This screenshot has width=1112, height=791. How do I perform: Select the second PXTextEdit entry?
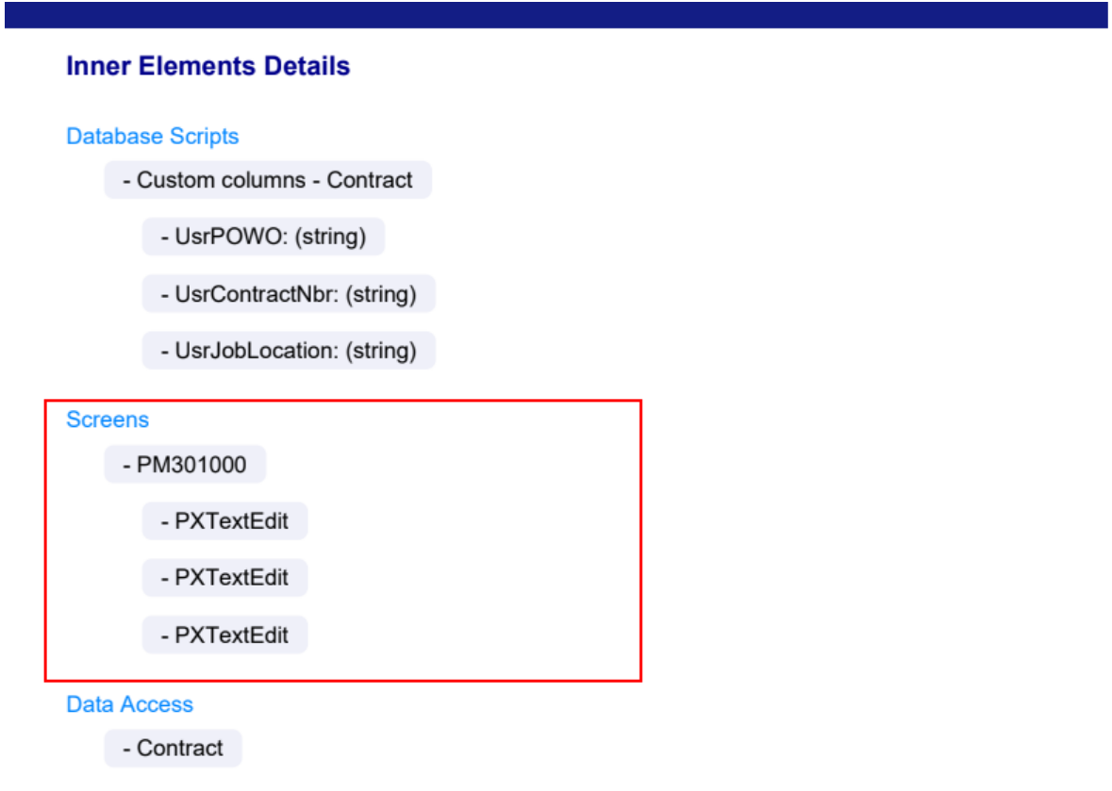(x=224, y=578)
